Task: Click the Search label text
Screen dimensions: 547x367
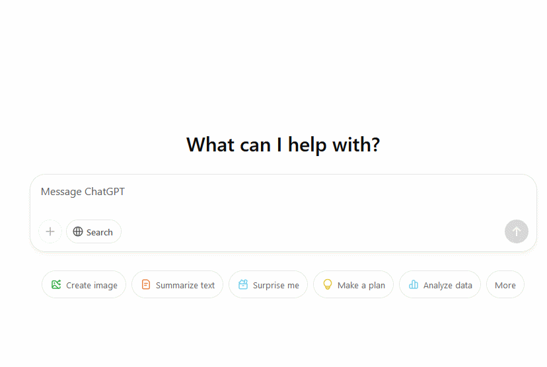Action: 100,232
